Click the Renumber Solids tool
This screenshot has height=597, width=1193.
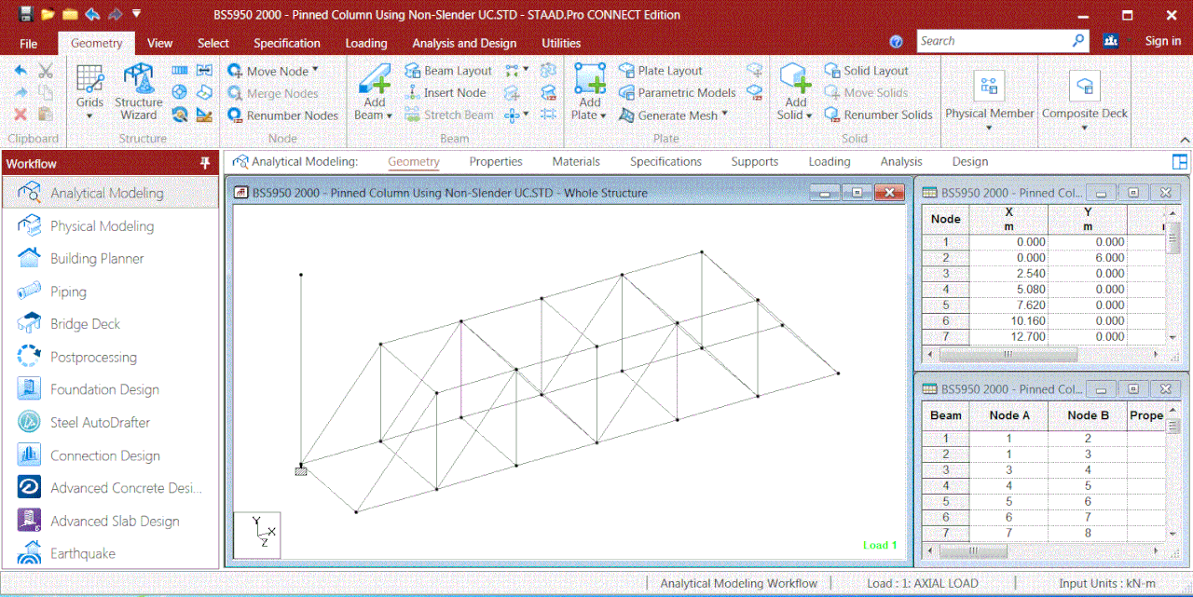tap(879, 115)
